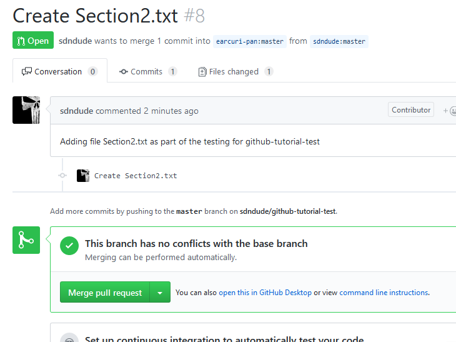Click the small avatar beside commit message
Screen dimensions: 456x342
click(83, 176)
